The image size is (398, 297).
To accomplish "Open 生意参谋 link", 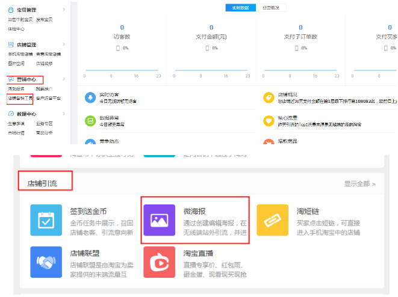I will [16, 124].
